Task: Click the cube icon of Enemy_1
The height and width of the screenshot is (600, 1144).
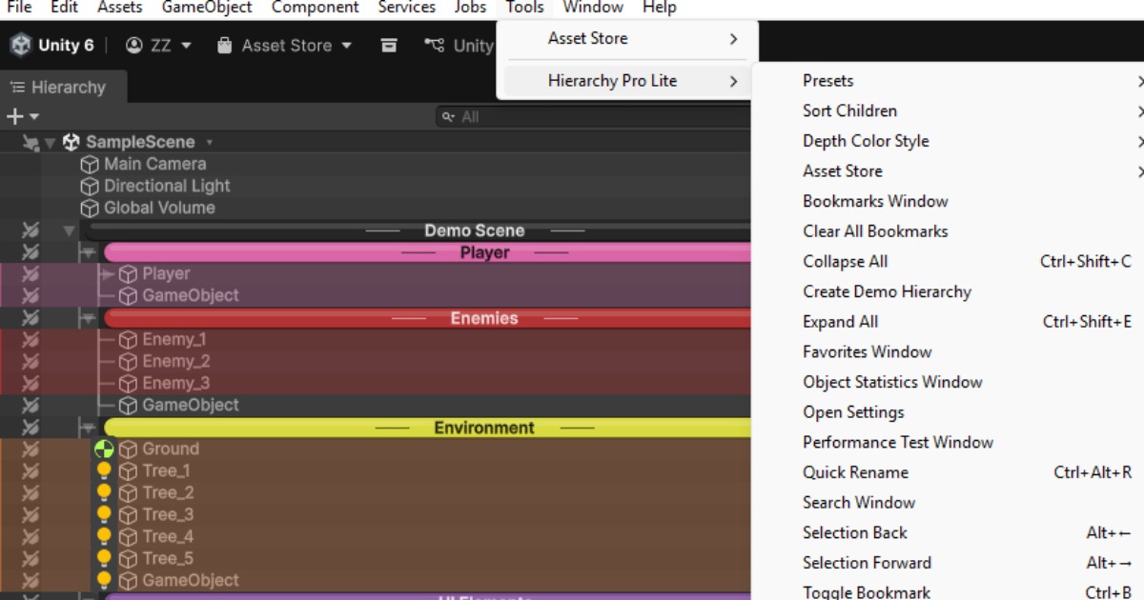Action: point(128,339)
